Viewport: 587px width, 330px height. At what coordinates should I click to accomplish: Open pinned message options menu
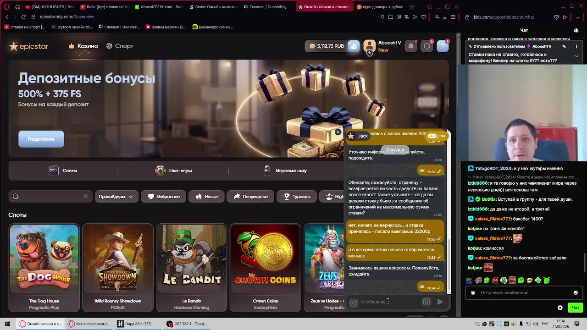point(576,46)
